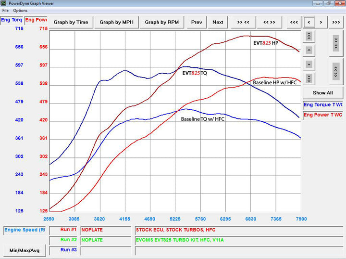Select Run #1 label
Screen dimensions: 346x259
[63, 230]
